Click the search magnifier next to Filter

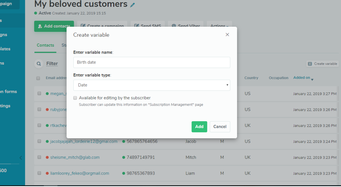pyautogui.click(x=39, y=63)
